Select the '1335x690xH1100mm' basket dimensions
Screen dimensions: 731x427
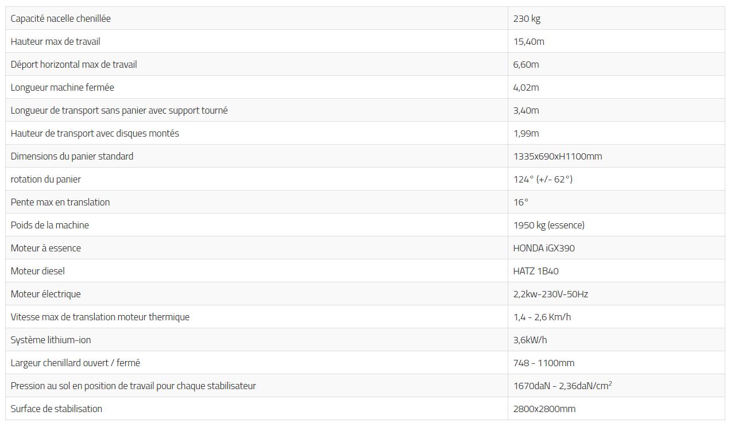(x=557, y=156)
